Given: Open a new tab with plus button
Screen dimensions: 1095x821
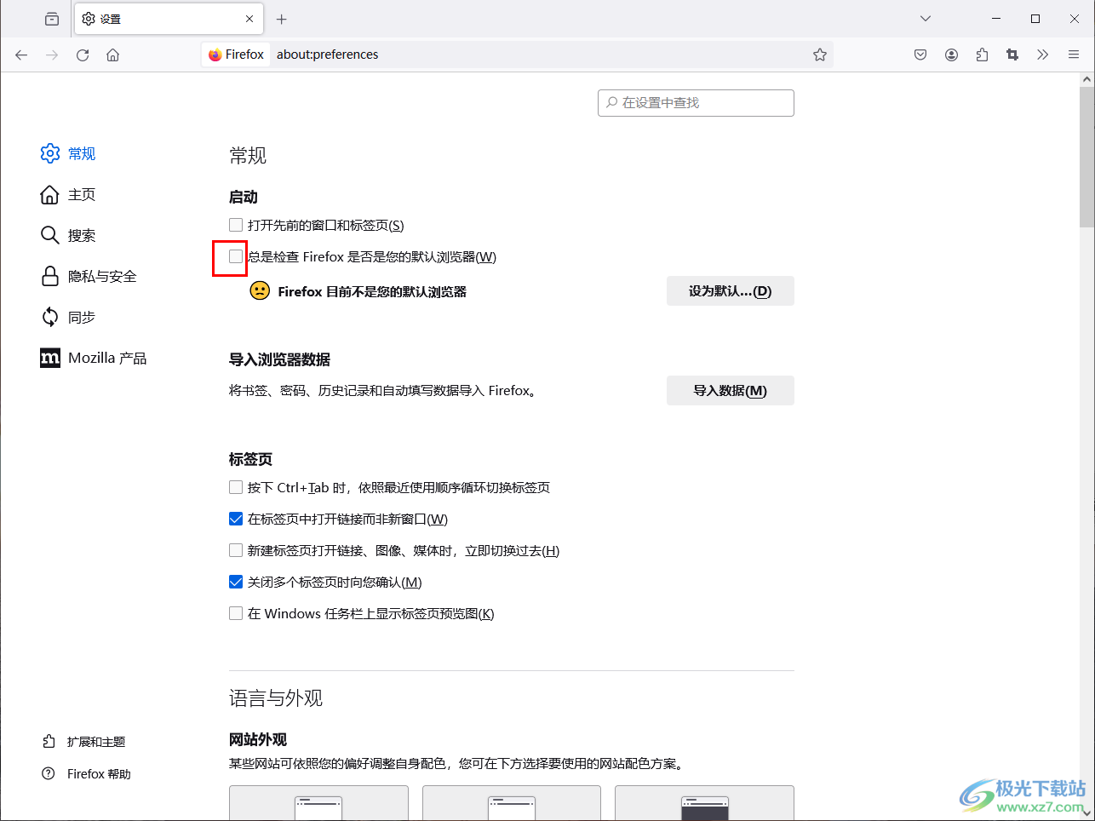Looking at the screenshot, I should (282, 19).
